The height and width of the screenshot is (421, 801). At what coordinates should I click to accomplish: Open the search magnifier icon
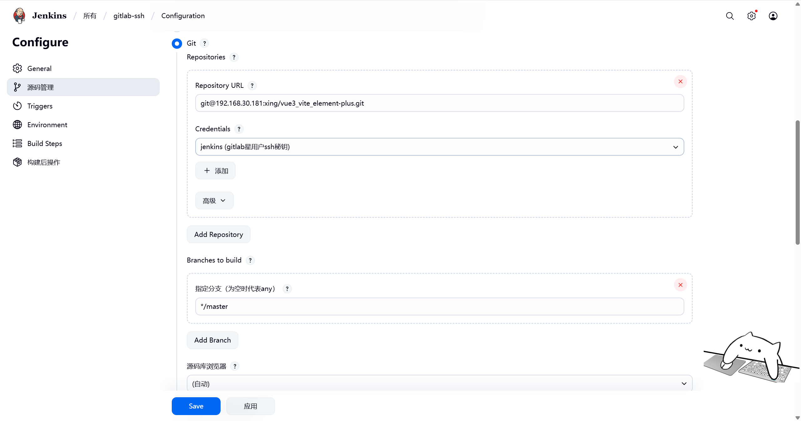coord(730,16)
